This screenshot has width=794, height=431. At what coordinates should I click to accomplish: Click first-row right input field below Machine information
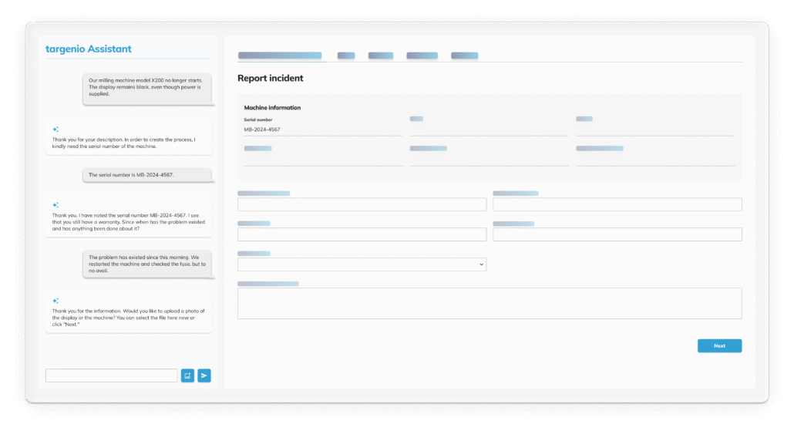[x=617, y=204]
